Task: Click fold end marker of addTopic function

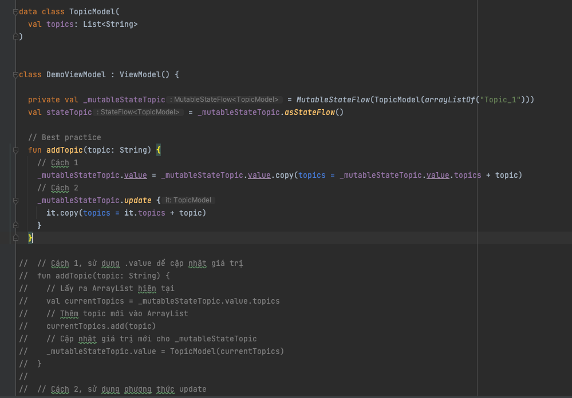Action: pos(15,238)
